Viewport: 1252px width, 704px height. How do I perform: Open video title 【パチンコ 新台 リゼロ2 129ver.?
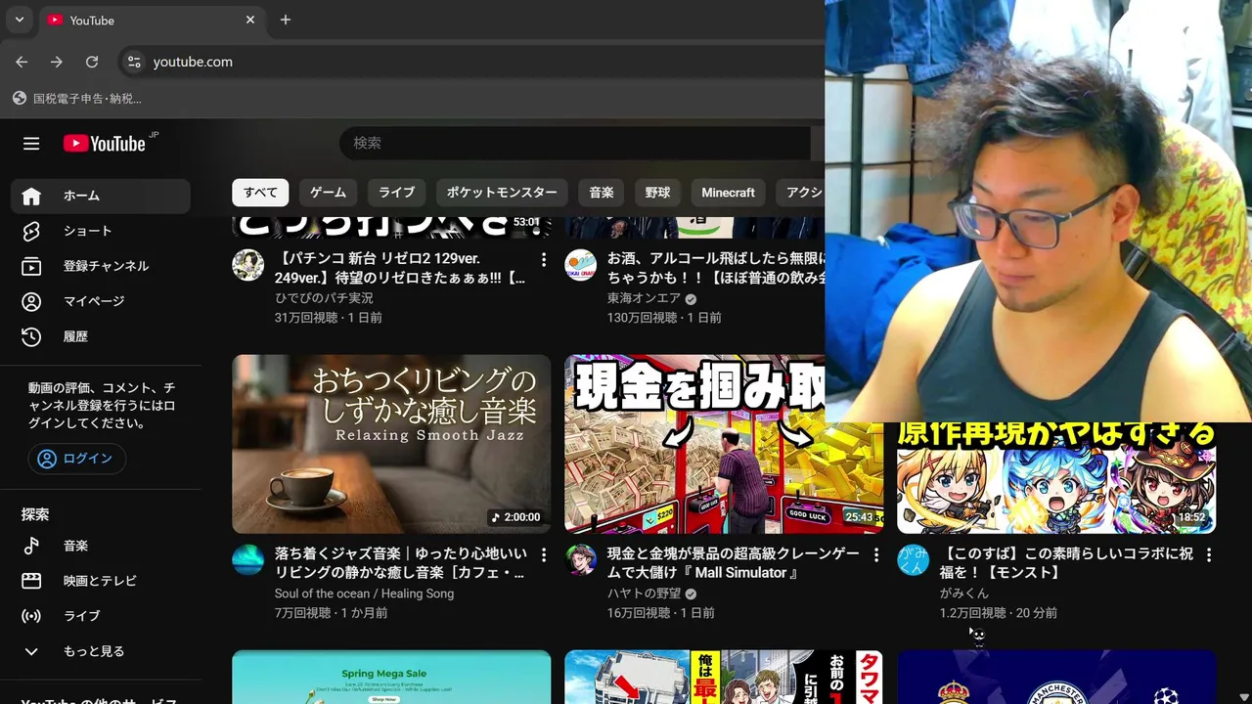click(x=400, y=269)
